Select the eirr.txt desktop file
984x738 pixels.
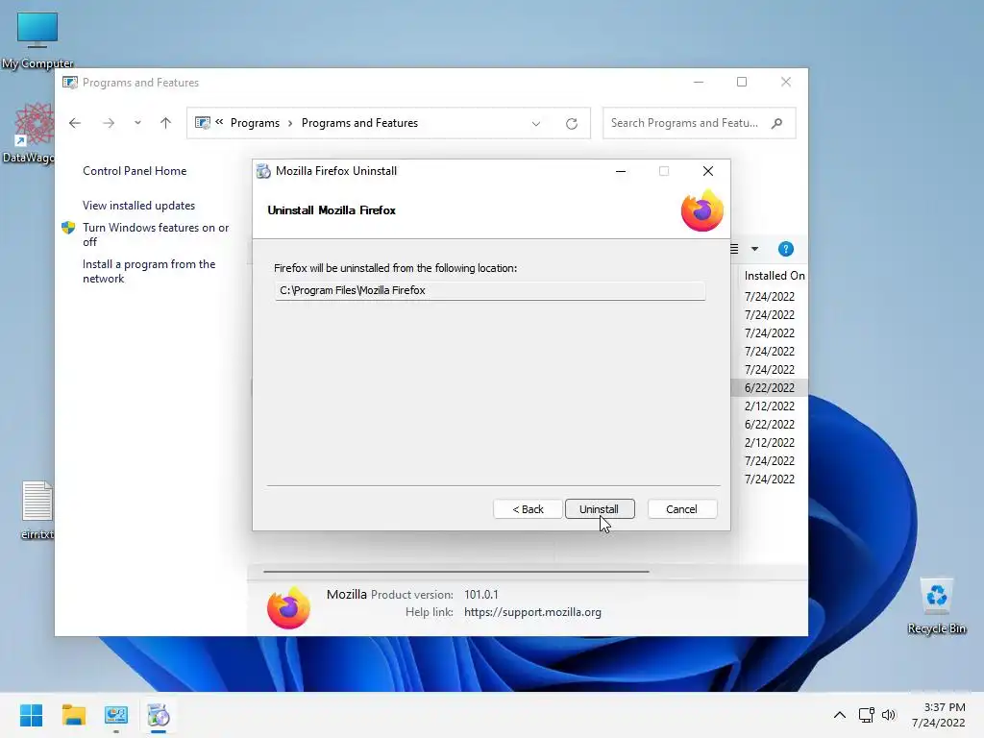coord(37,510)
